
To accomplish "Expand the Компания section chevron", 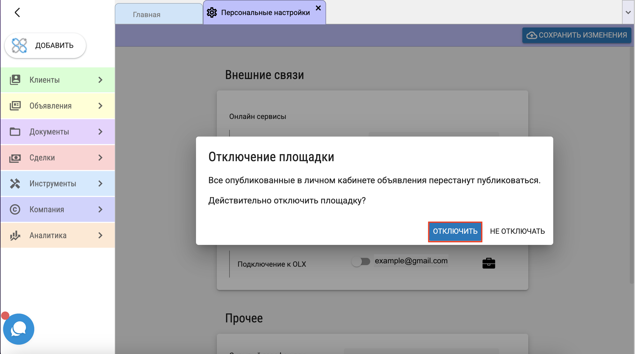I will (100, 209).
